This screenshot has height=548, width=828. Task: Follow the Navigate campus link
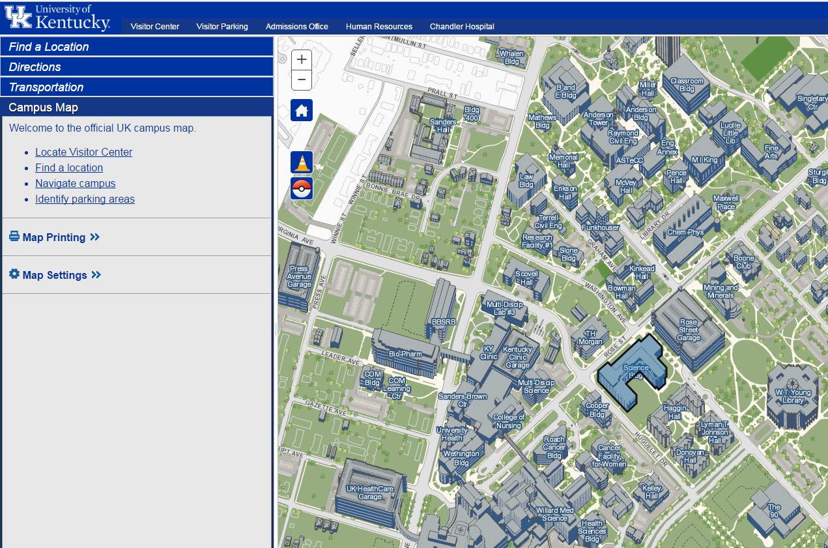pyautogui.click(x=76, y=183)
